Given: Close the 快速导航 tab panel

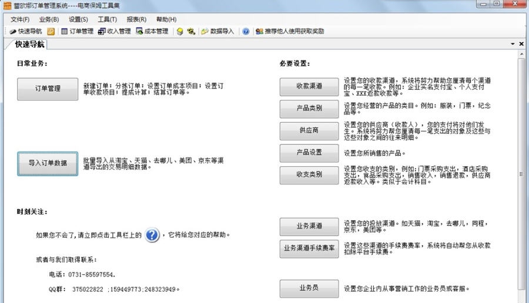Looking at the screenshot, I should point(521,44).
